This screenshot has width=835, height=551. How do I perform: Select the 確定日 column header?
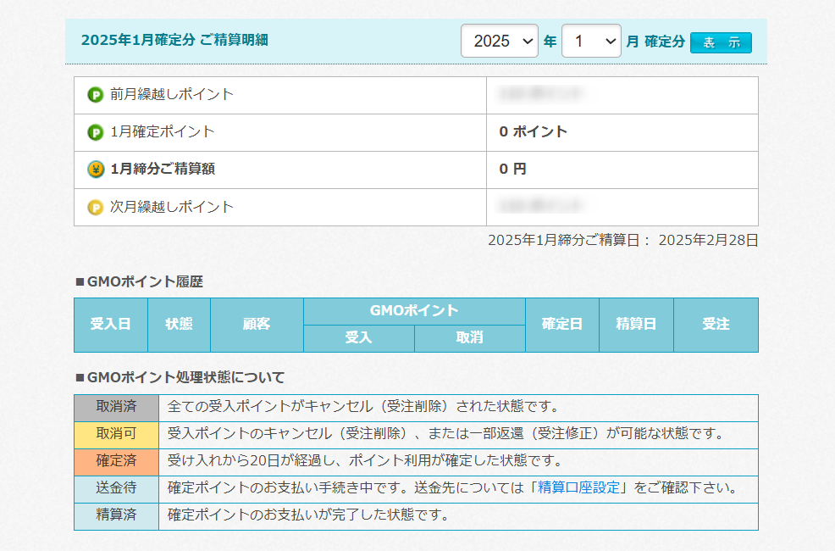[561, 325]
